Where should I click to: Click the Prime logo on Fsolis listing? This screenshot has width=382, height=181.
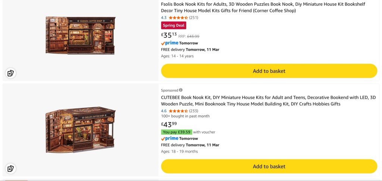[170, 43]
